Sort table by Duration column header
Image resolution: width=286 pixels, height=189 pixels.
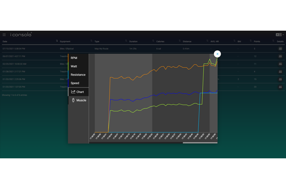(x=133, y=42)
